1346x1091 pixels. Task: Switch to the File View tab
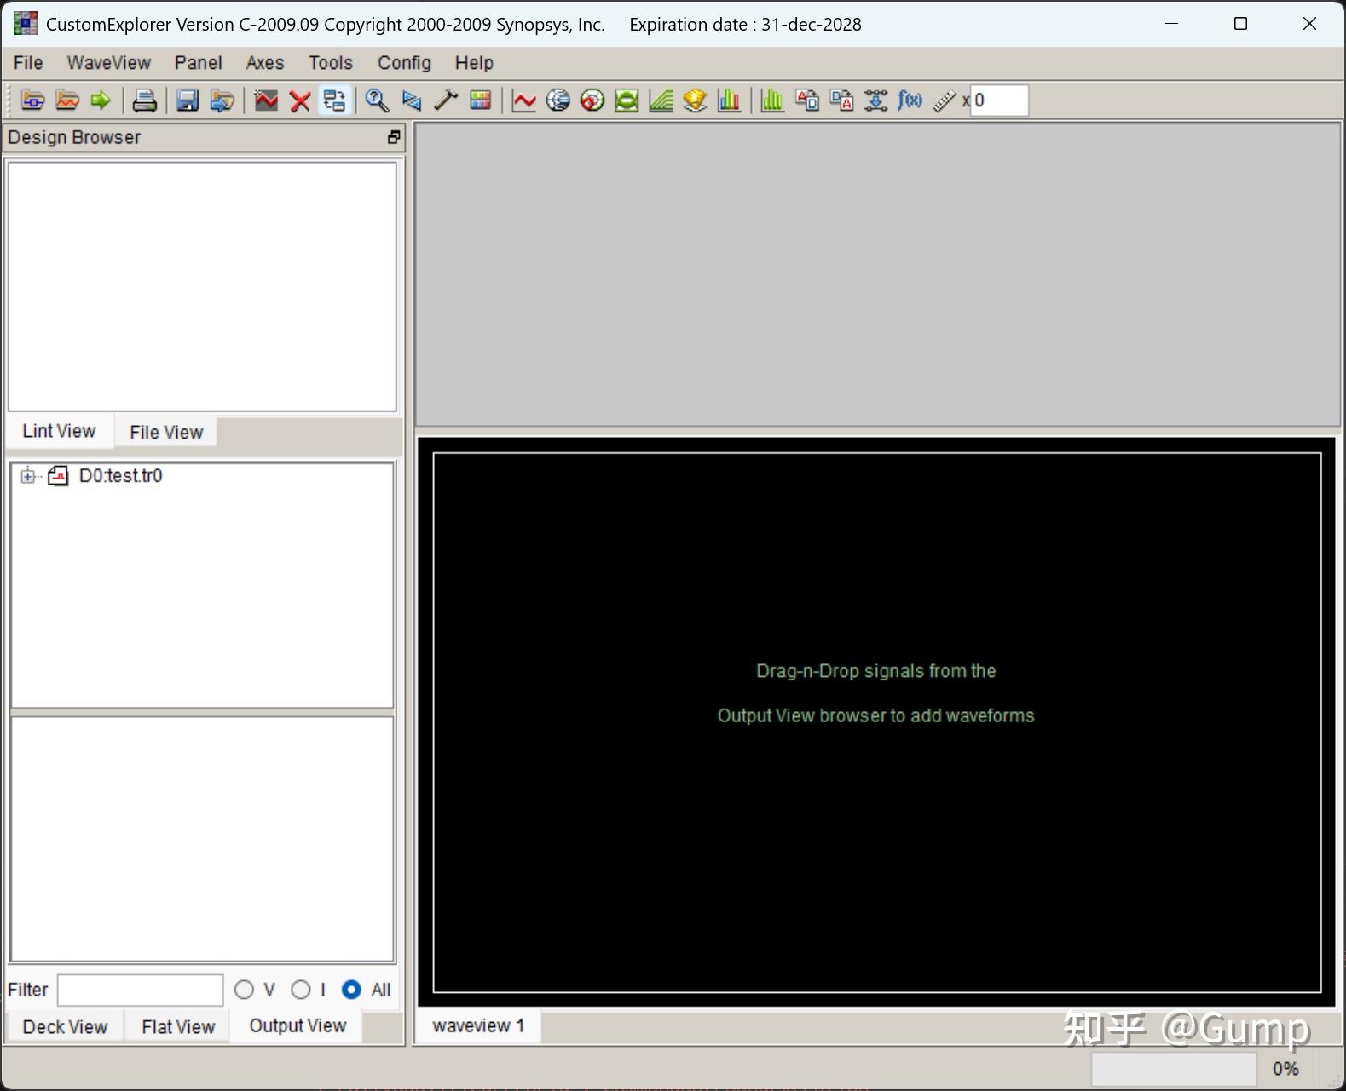[x=166, y=432]
